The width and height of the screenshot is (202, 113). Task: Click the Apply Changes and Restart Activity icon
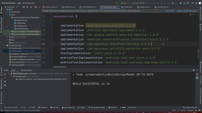[x=154, y=3]
